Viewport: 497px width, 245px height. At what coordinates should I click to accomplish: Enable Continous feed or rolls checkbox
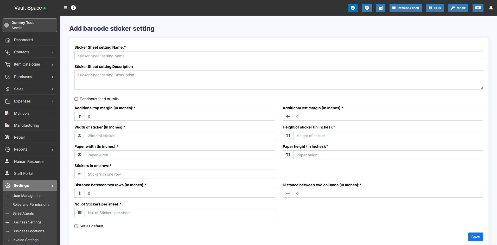pos(76,99)
